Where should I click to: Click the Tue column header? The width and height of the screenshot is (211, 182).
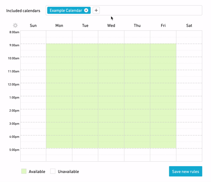click(x=85, y=26)
